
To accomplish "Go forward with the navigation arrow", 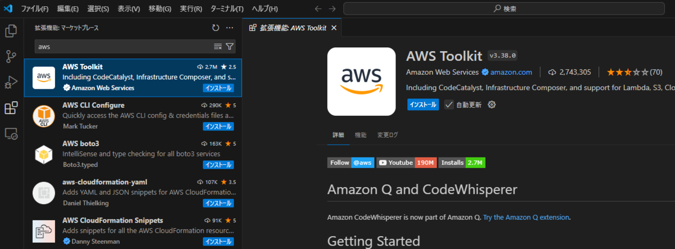I will pos(332,8).
